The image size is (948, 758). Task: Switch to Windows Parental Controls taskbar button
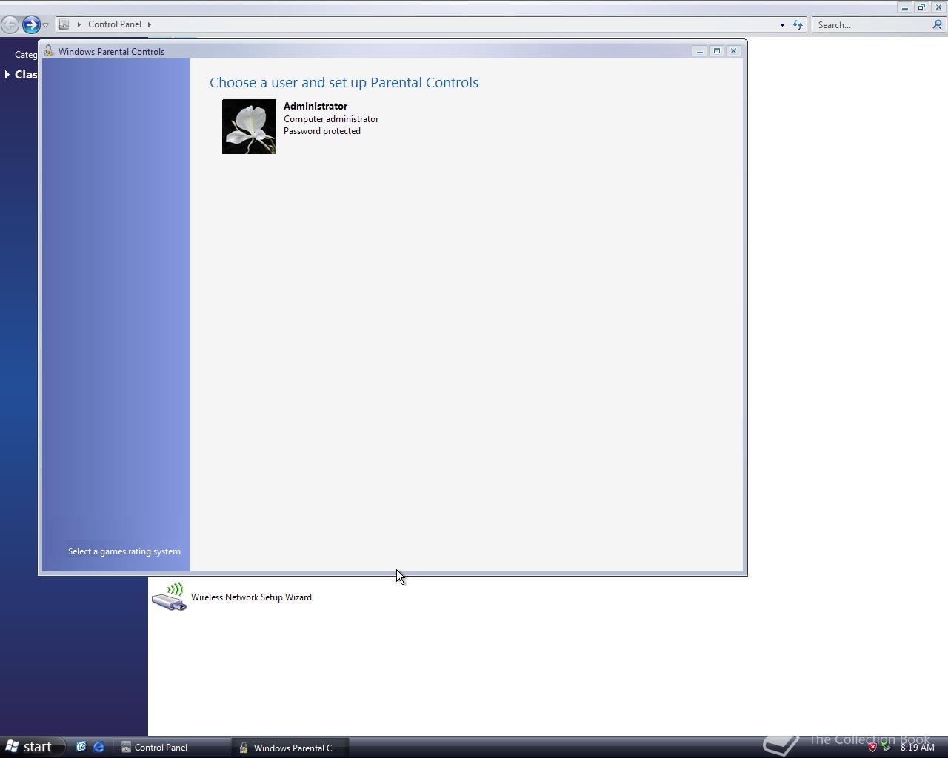click(x=290, y=748)
